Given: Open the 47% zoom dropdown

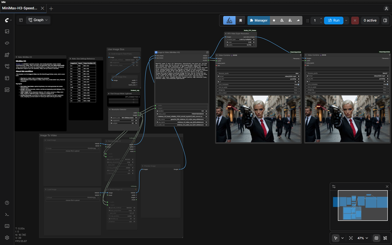Looking at the screenshot, I should [362, 238].
